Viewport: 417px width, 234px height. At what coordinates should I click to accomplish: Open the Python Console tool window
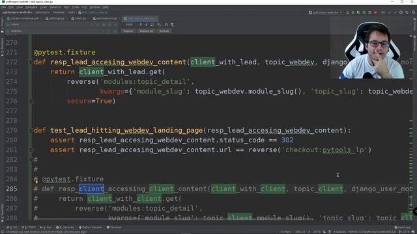[x=90, y=227]
